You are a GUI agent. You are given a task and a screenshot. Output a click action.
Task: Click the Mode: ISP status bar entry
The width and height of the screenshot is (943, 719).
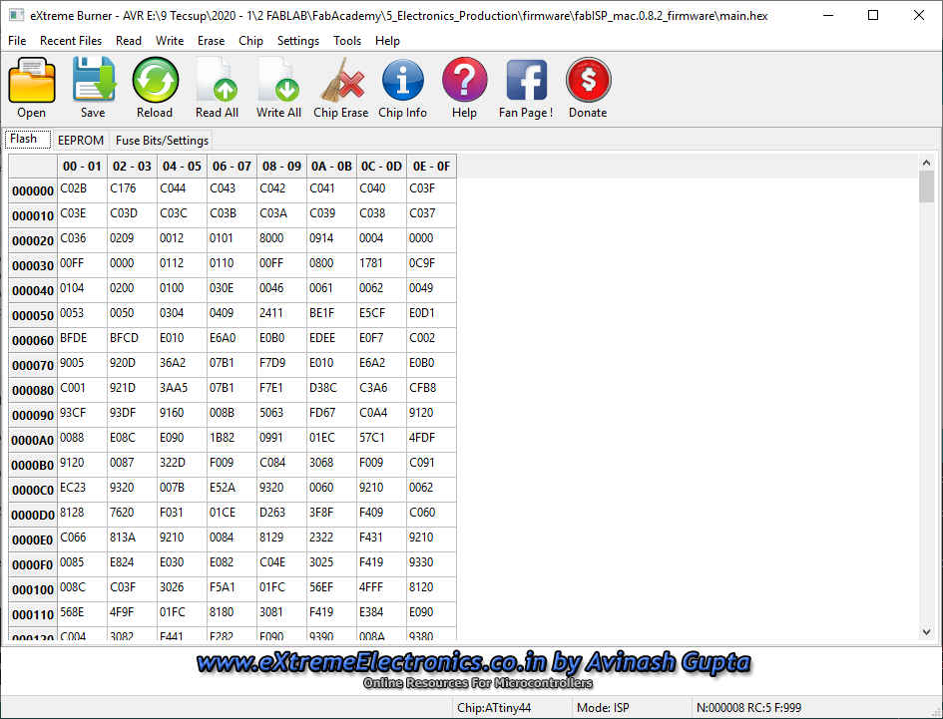tap(632, 708)
